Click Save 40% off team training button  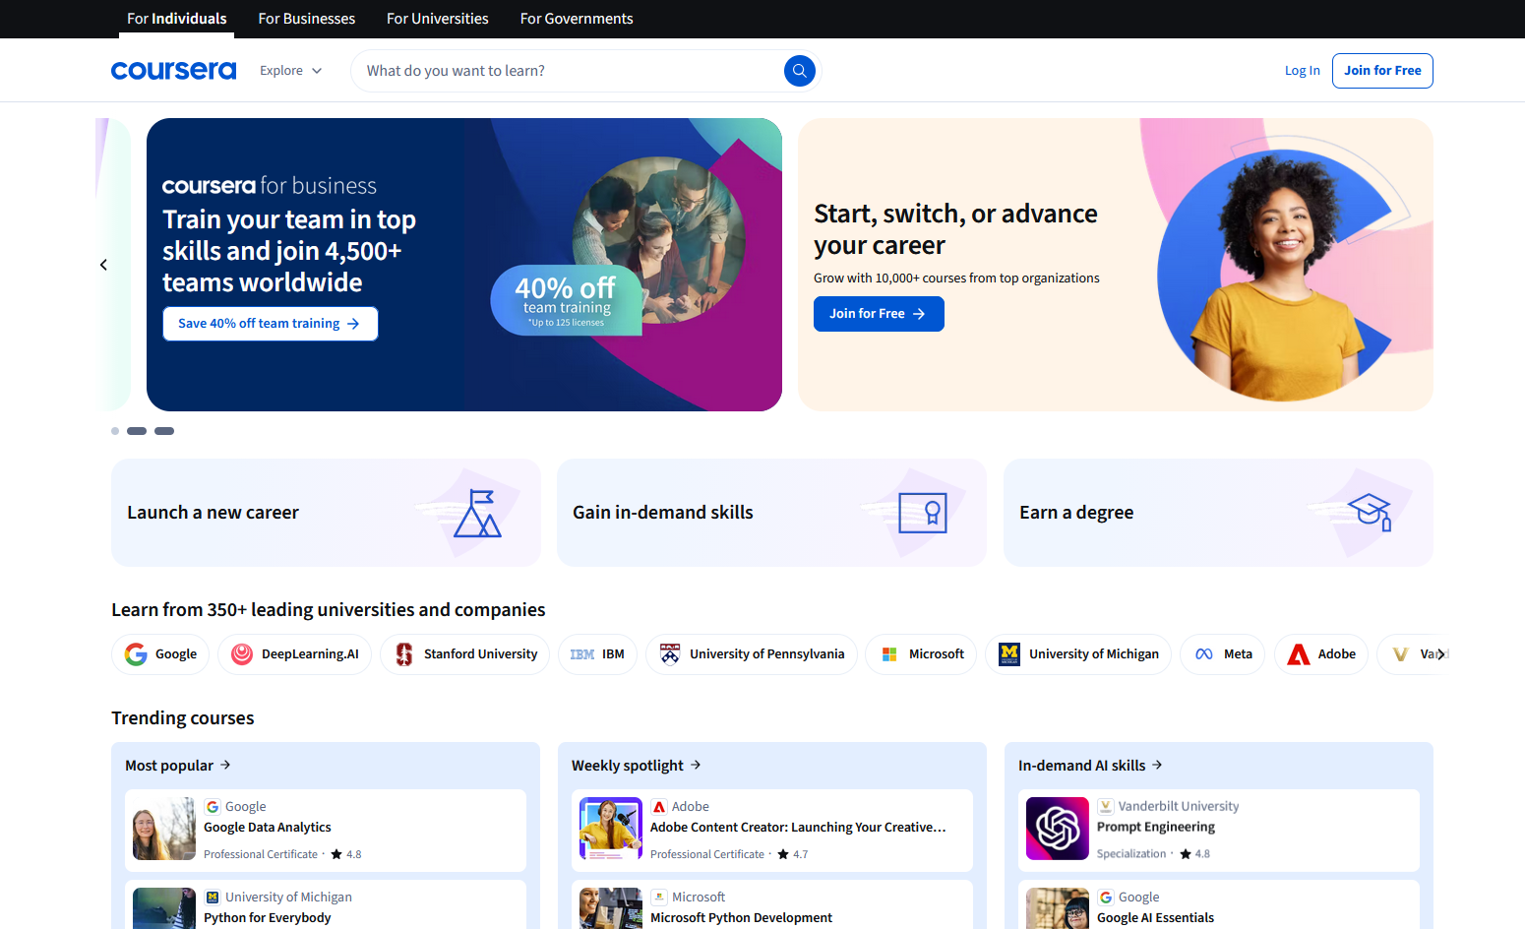pos(271,324)
